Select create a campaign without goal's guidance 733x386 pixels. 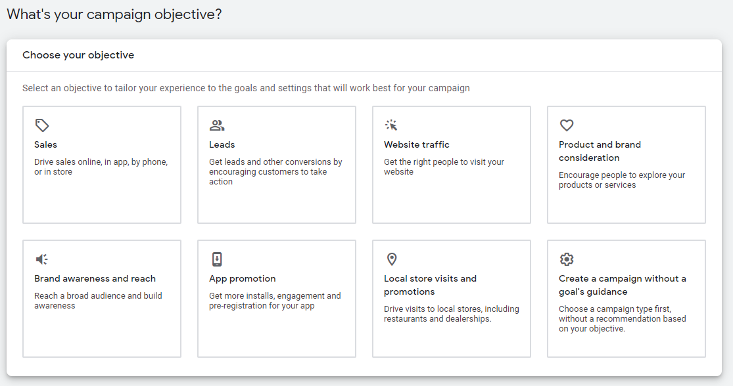coord(626,299)
